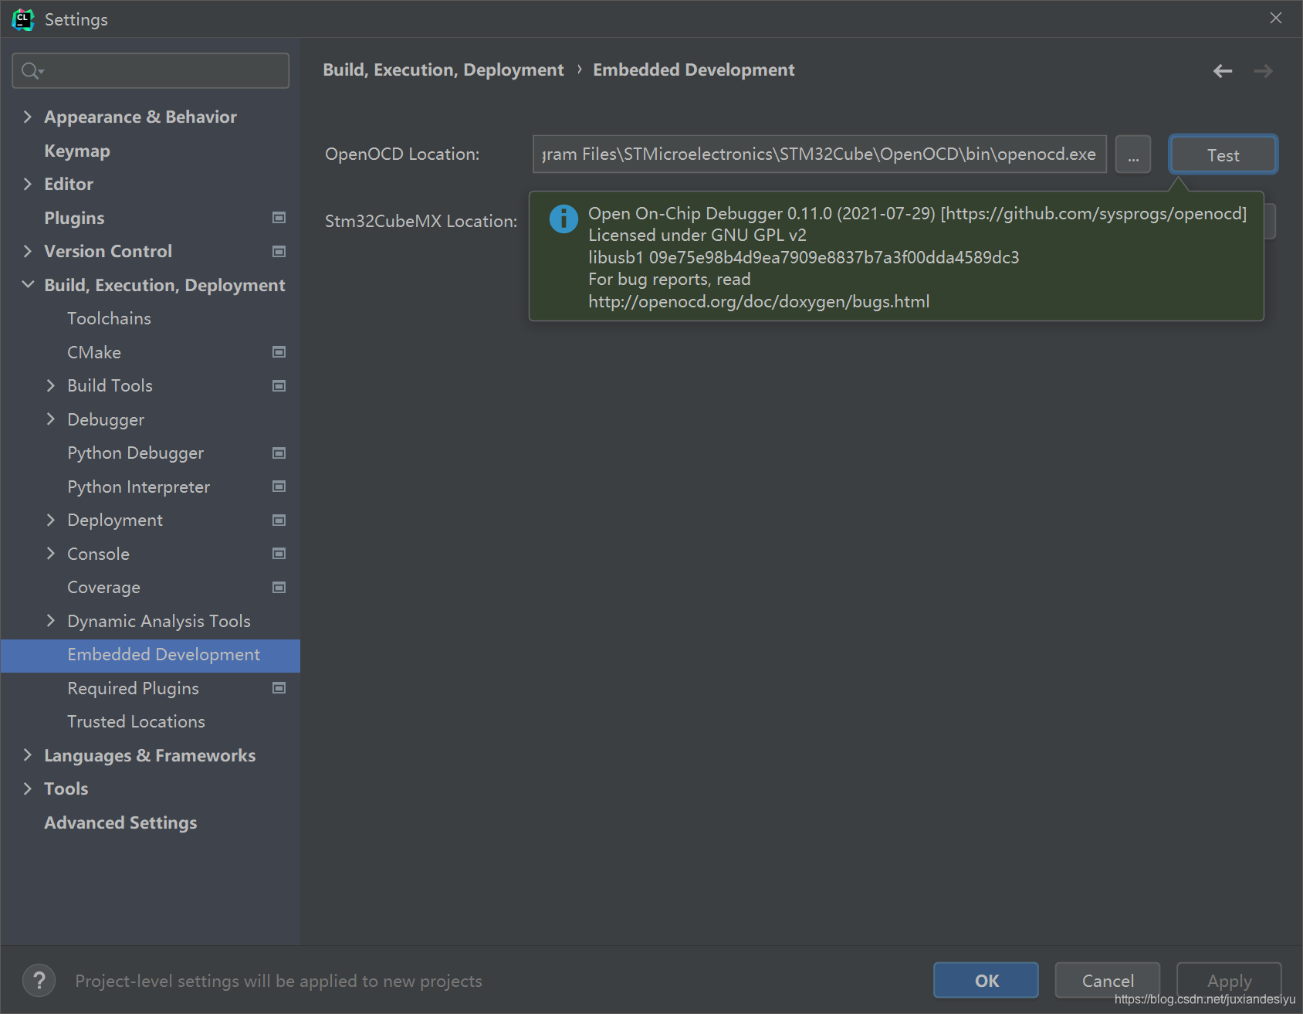Click the Cancel button
The height and width of the screenshot is (1014, 1303).
(x=1108, y=980)
